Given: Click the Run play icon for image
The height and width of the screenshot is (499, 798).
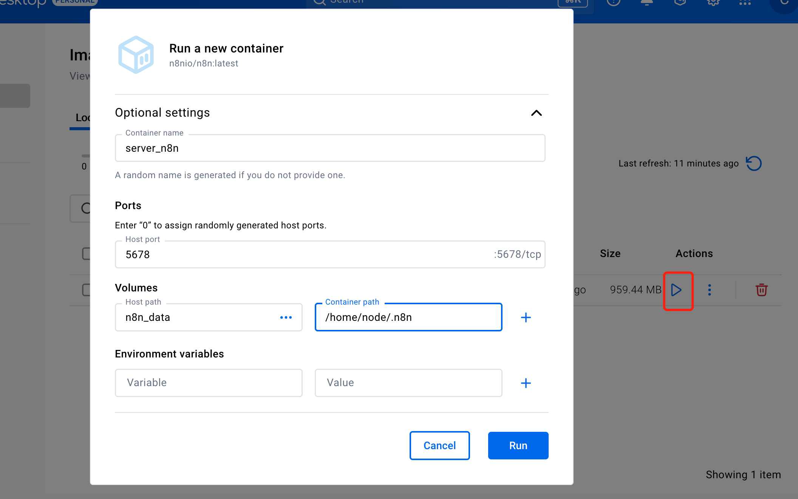Looking at the screenshot, I should [x=676, y=290].
